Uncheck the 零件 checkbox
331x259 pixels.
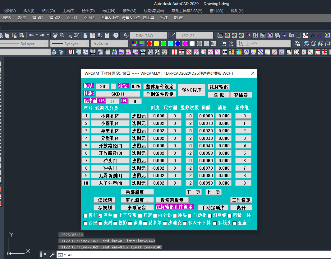[100, 216]
